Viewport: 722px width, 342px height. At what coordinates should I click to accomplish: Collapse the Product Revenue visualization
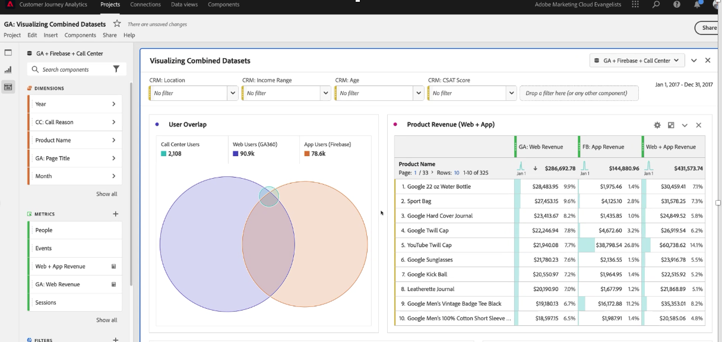point(685,125)
